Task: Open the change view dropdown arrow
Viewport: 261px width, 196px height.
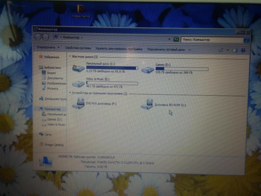Action: (228, 50)
